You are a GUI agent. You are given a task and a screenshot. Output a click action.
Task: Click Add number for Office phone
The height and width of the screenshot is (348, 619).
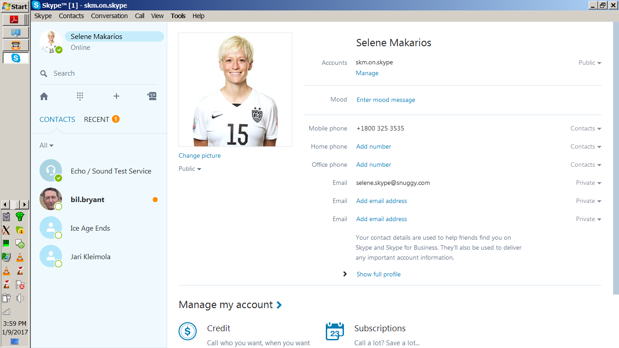373,165
